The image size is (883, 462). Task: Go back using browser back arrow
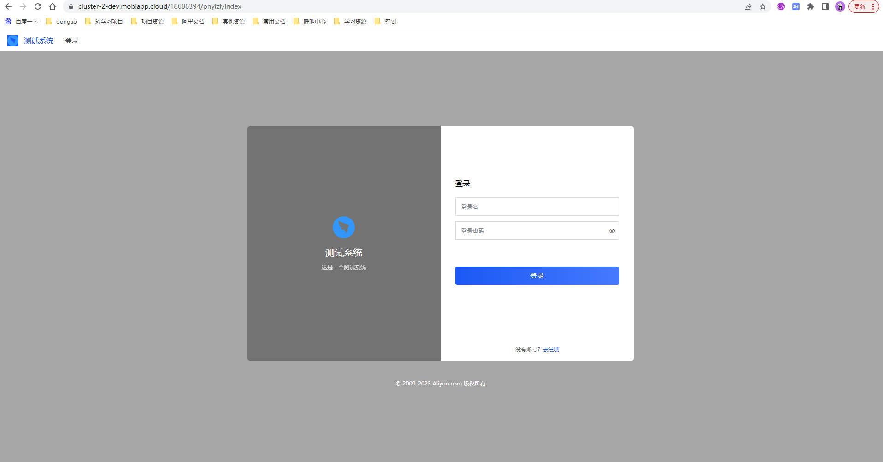[8, 6]
